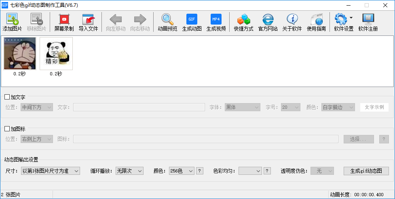
Task: Open the text position dropdown 中间下方
Action: (37, 107)
